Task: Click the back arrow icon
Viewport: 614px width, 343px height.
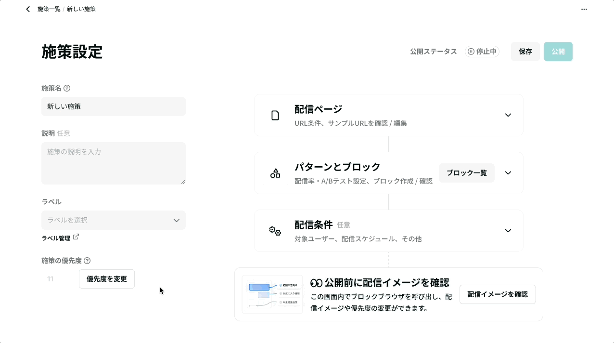Action: pyautogui.click(x=28, y=9)
